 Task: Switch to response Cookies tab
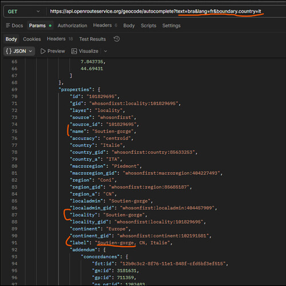(32, 39)
